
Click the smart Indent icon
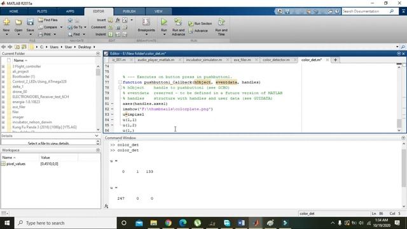[111, 34]
